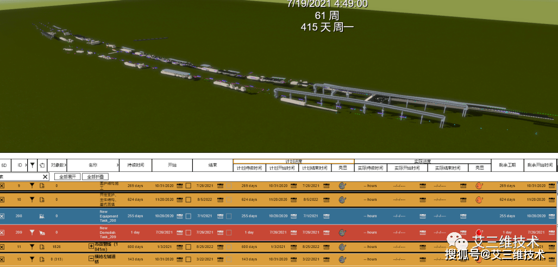The width and height of the screenshot is (558, 267).
Task: Open the actual start time calendar in row 9
Action: click(423, 186)
